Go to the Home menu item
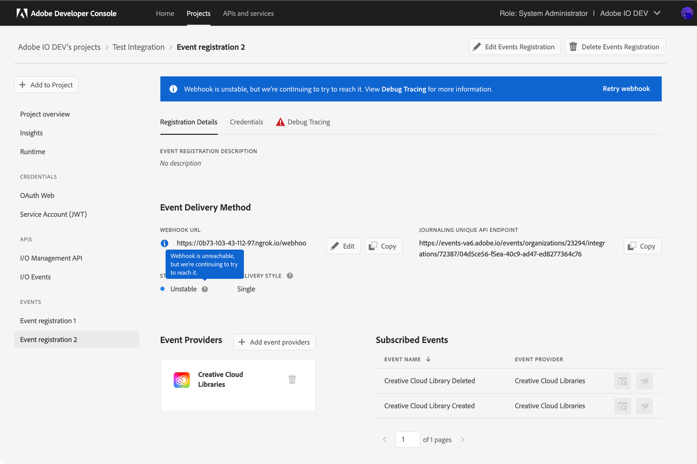This screenshot has width=697, height=464. (x=165, y=13)
